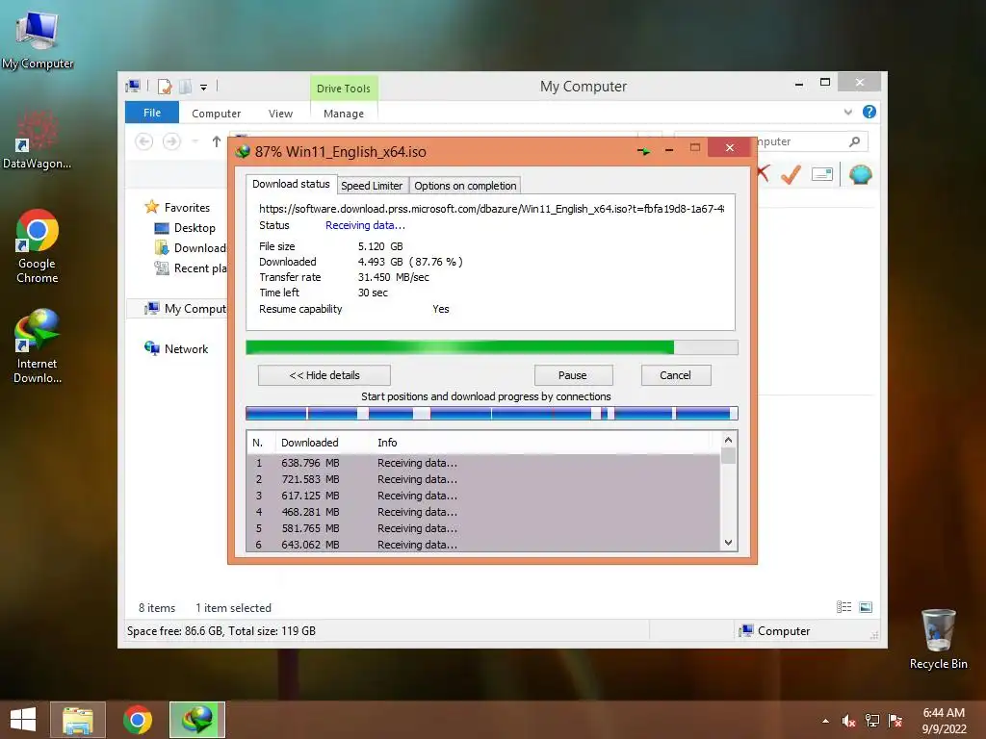Image resolution: width=986 pixels, height=739 pixels.
Task: Click the Hide details button
Action: (x=324, y=375)
